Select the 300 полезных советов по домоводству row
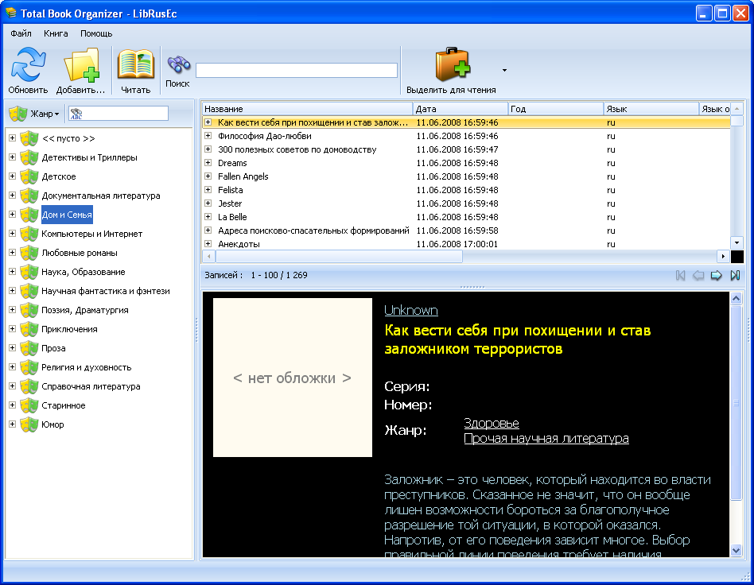754x585 pixels. click(x=466, y=149)
